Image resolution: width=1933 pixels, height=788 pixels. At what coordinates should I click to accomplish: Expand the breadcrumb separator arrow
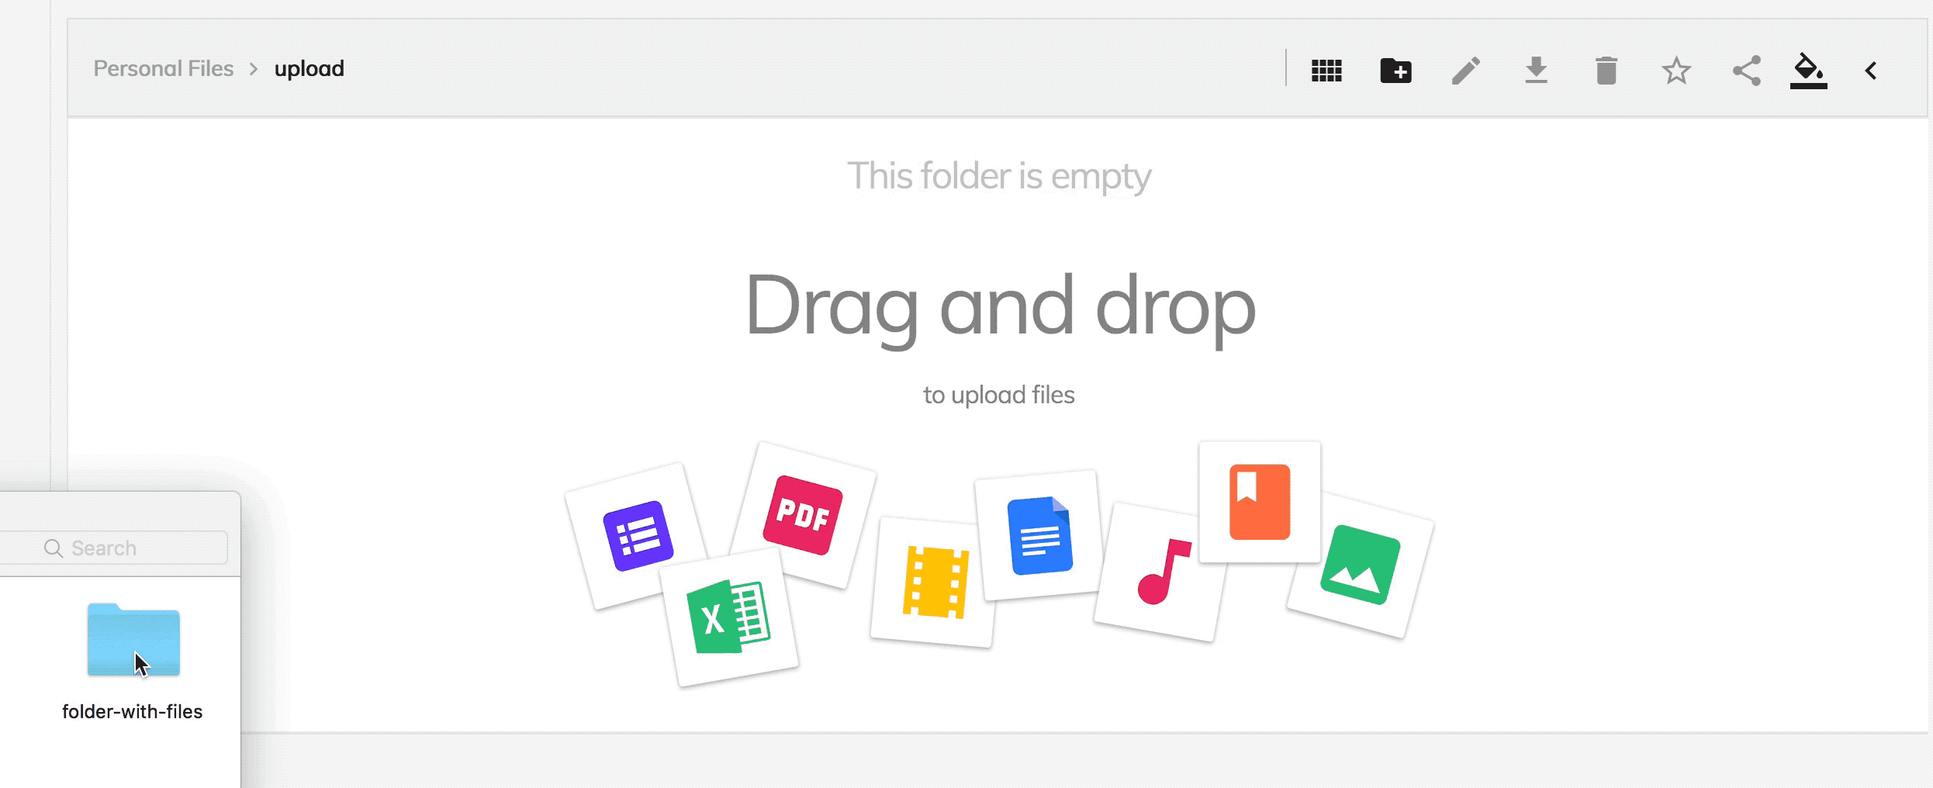pyautogui.click(x=253, y=69)
